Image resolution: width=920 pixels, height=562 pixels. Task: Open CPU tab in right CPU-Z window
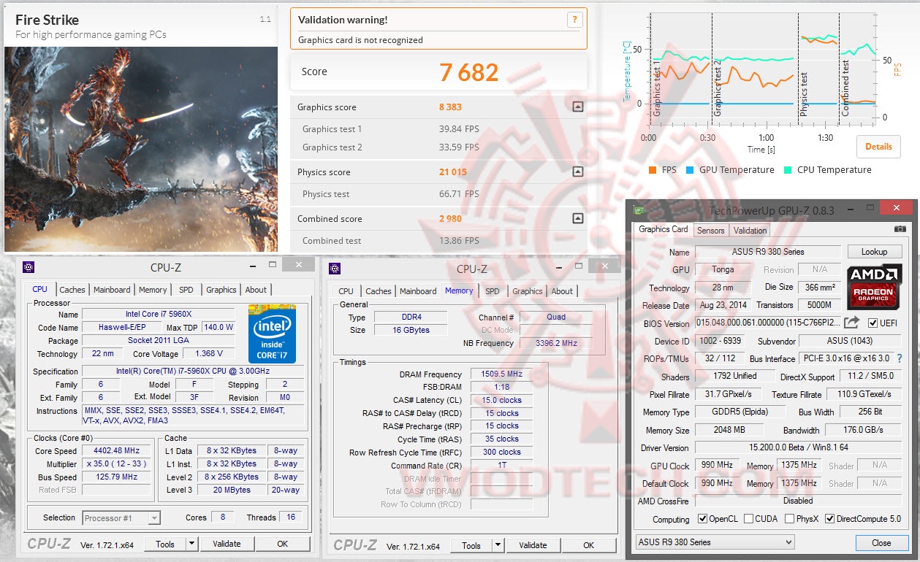click(x=346, y=291)
